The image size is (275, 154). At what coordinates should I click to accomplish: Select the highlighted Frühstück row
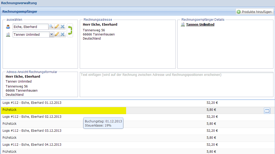pos(63,110)
